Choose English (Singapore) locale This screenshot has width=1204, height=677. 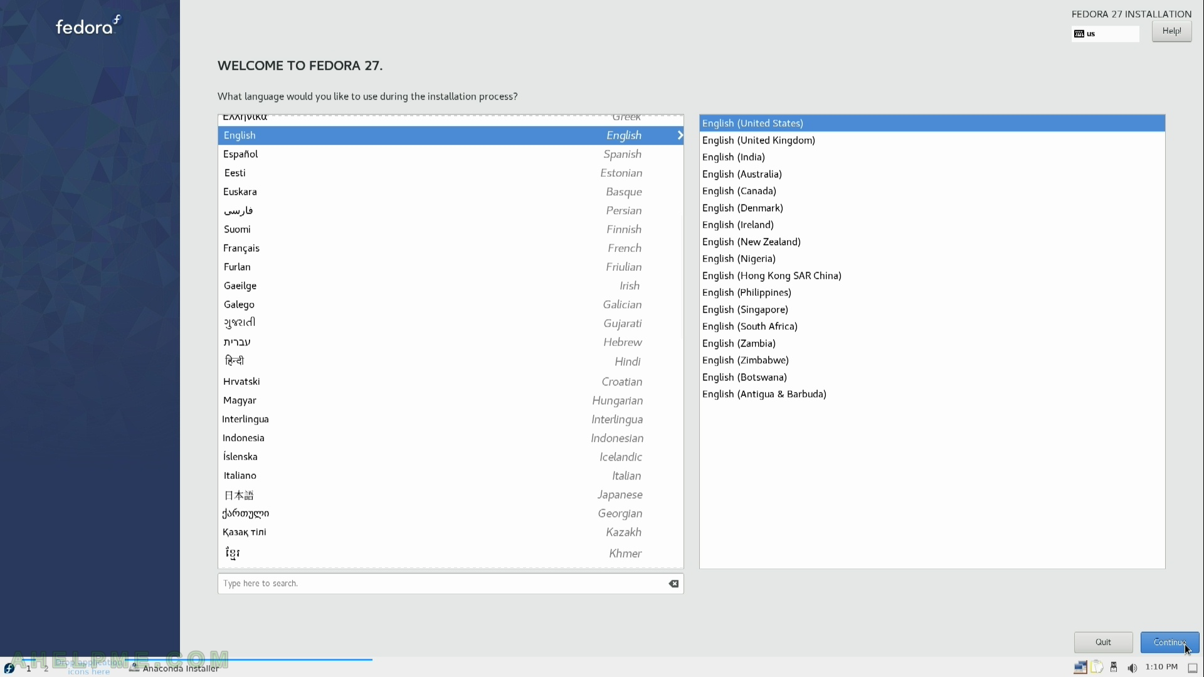(x=932, y=310)
